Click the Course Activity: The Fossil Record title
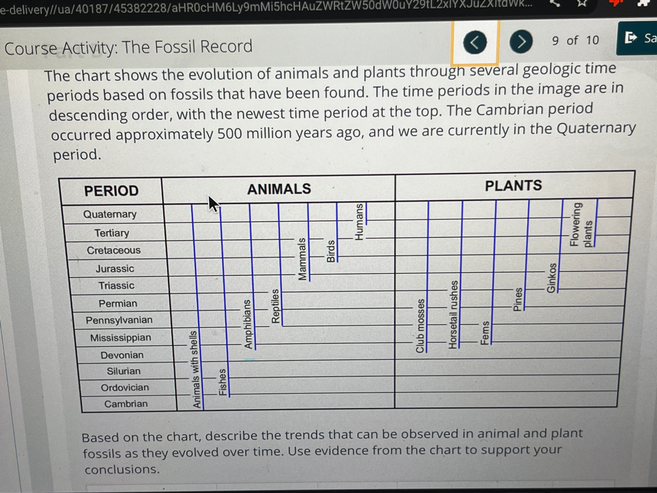Screen dimensions: 657x493 pyautogui.click(x=128, y=47)
